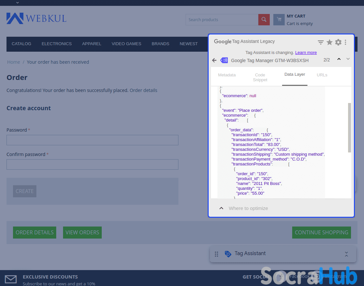Click the View Orders button
The image size is (364, 286).
pyautogui.click(x=83, y=233)
